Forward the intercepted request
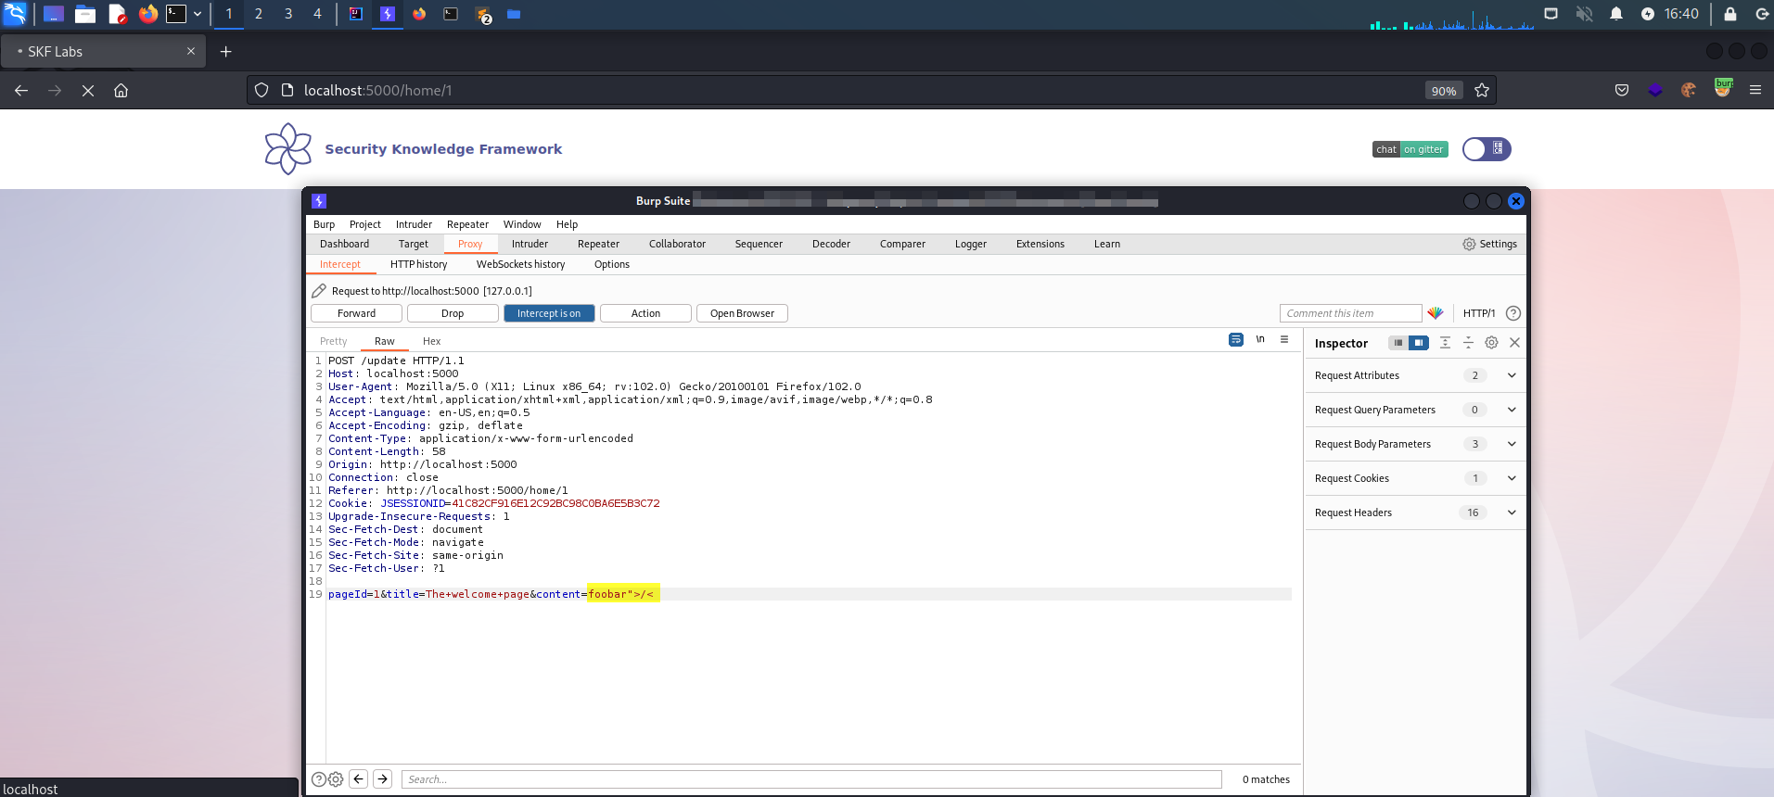1774x797 pixels. coord(356,313)
